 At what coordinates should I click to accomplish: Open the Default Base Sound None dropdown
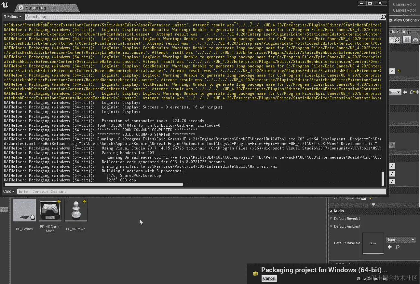[x=400, y=240]
